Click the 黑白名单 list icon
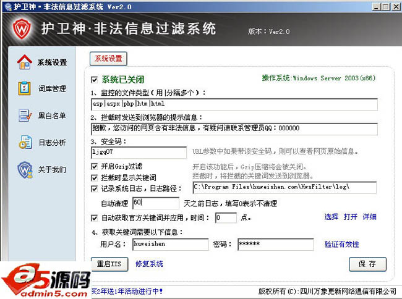 coord(25,116)
